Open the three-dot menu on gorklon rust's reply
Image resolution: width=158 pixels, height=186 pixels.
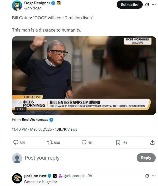(x=154, y=176)
